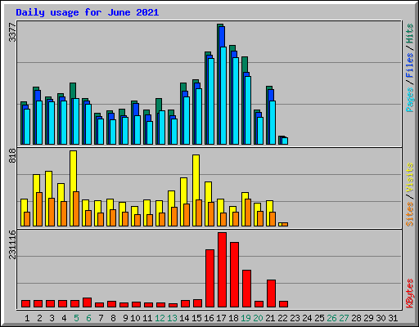Click the red KBytes bar for day 18
Image resolution: width=419 pixels, height=327 pixels.
pyautogui.click(x=234, y=275)
